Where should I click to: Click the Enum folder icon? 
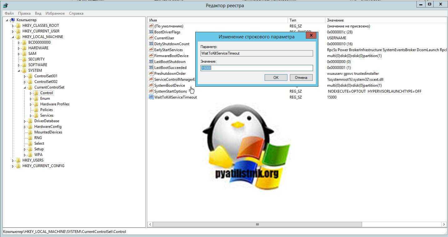tap(36, 99)
